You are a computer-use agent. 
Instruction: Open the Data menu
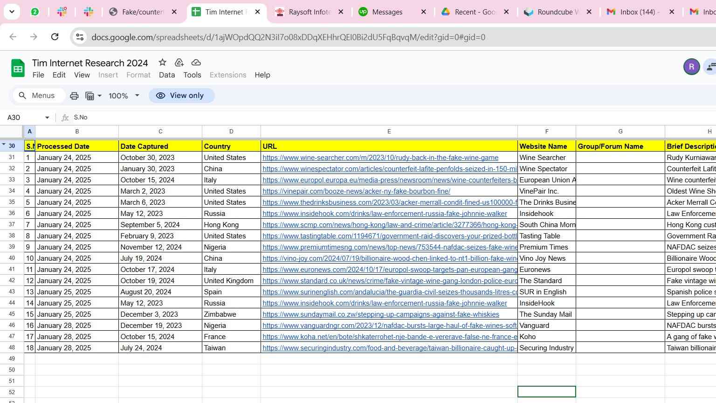pos(167,75)
